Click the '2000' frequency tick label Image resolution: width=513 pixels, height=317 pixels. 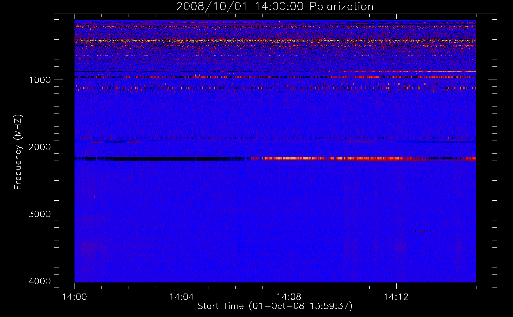(x=40, y=147)
